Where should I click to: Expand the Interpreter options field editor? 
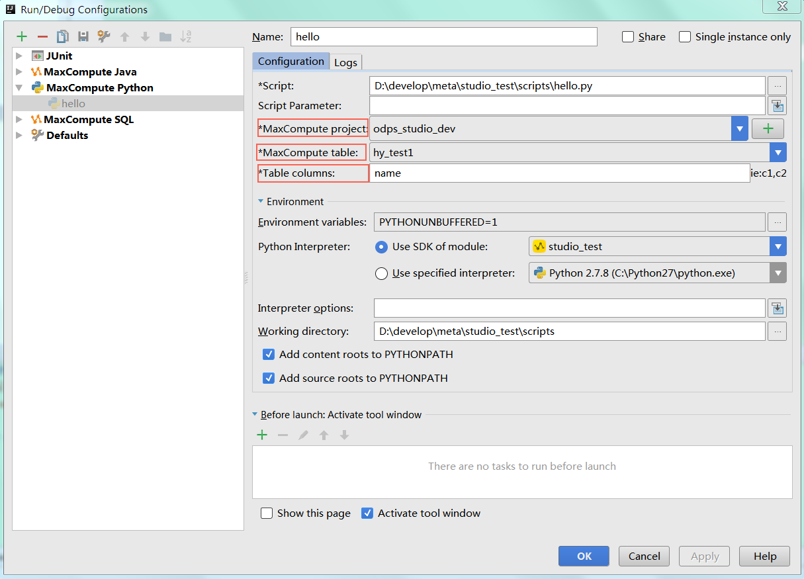pos(777,308)
